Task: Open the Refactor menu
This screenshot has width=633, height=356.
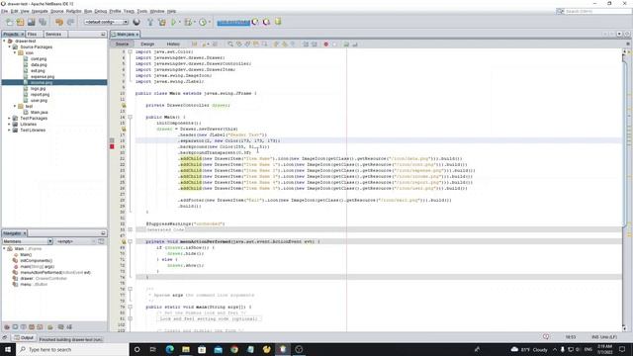Action: [x=73, y=11]
